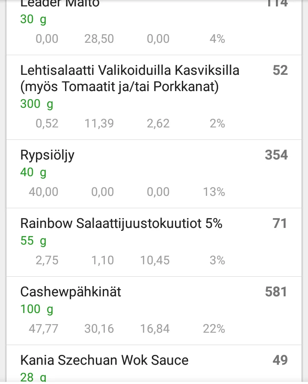Edit the 40 g Rypsiöljy amount
The image size is (308, 384).
tap(33, 172)
